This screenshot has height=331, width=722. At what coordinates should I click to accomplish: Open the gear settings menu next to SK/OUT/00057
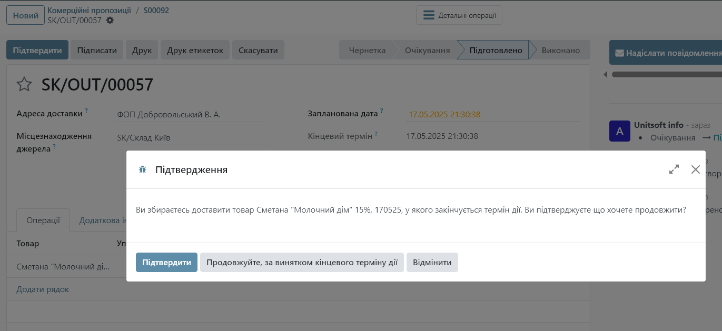click(x=110, y=20)
